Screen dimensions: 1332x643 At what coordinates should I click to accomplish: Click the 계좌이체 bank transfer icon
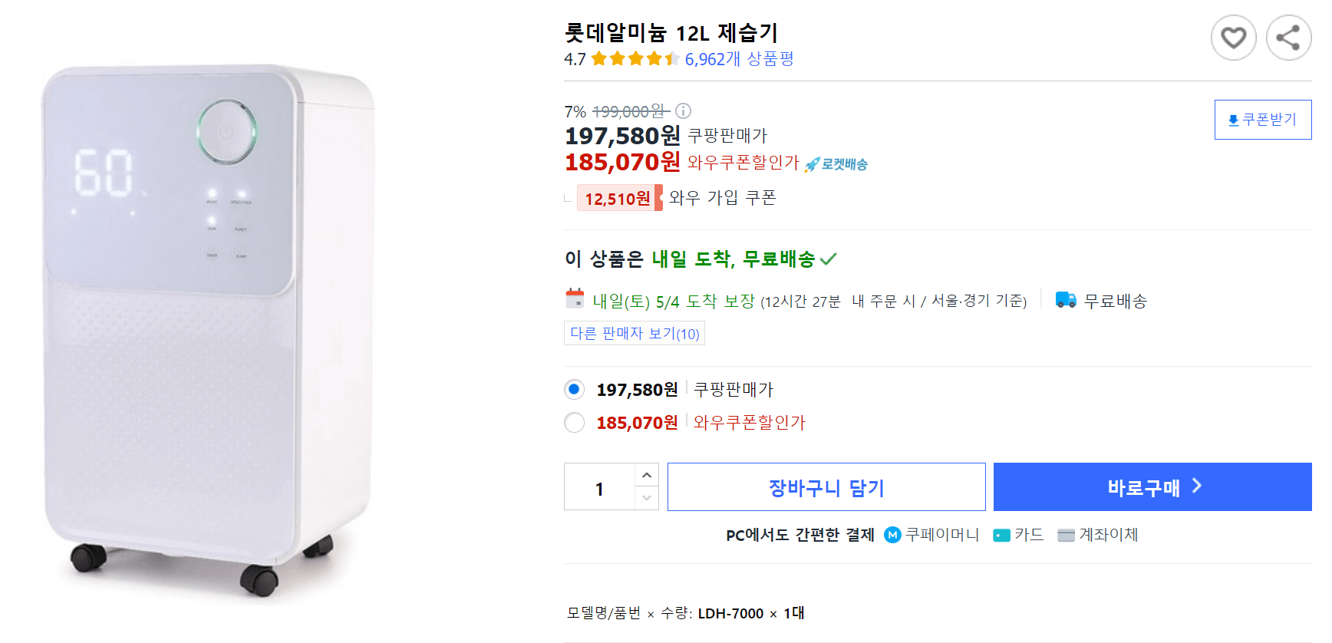pos(1067,535)
